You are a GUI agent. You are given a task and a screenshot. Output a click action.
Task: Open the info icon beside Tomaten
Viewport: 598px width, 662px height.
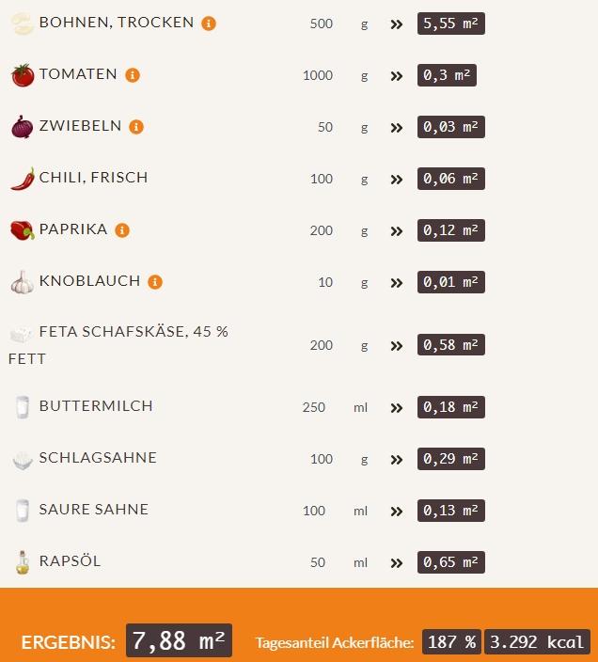[x=133, y=75]
